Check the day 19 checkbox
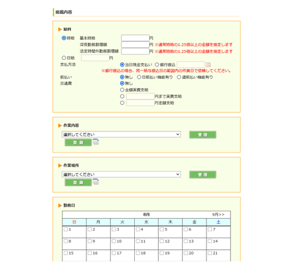288x262 pixels. click(162, 253)
